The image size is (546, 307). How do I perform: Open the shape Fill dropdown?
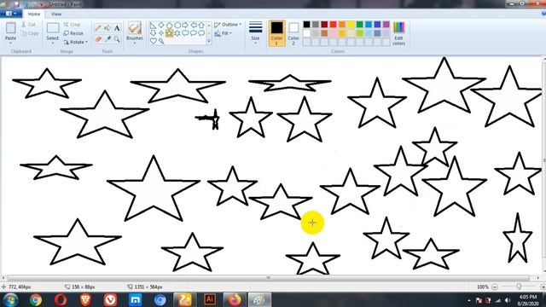(224, 33)
